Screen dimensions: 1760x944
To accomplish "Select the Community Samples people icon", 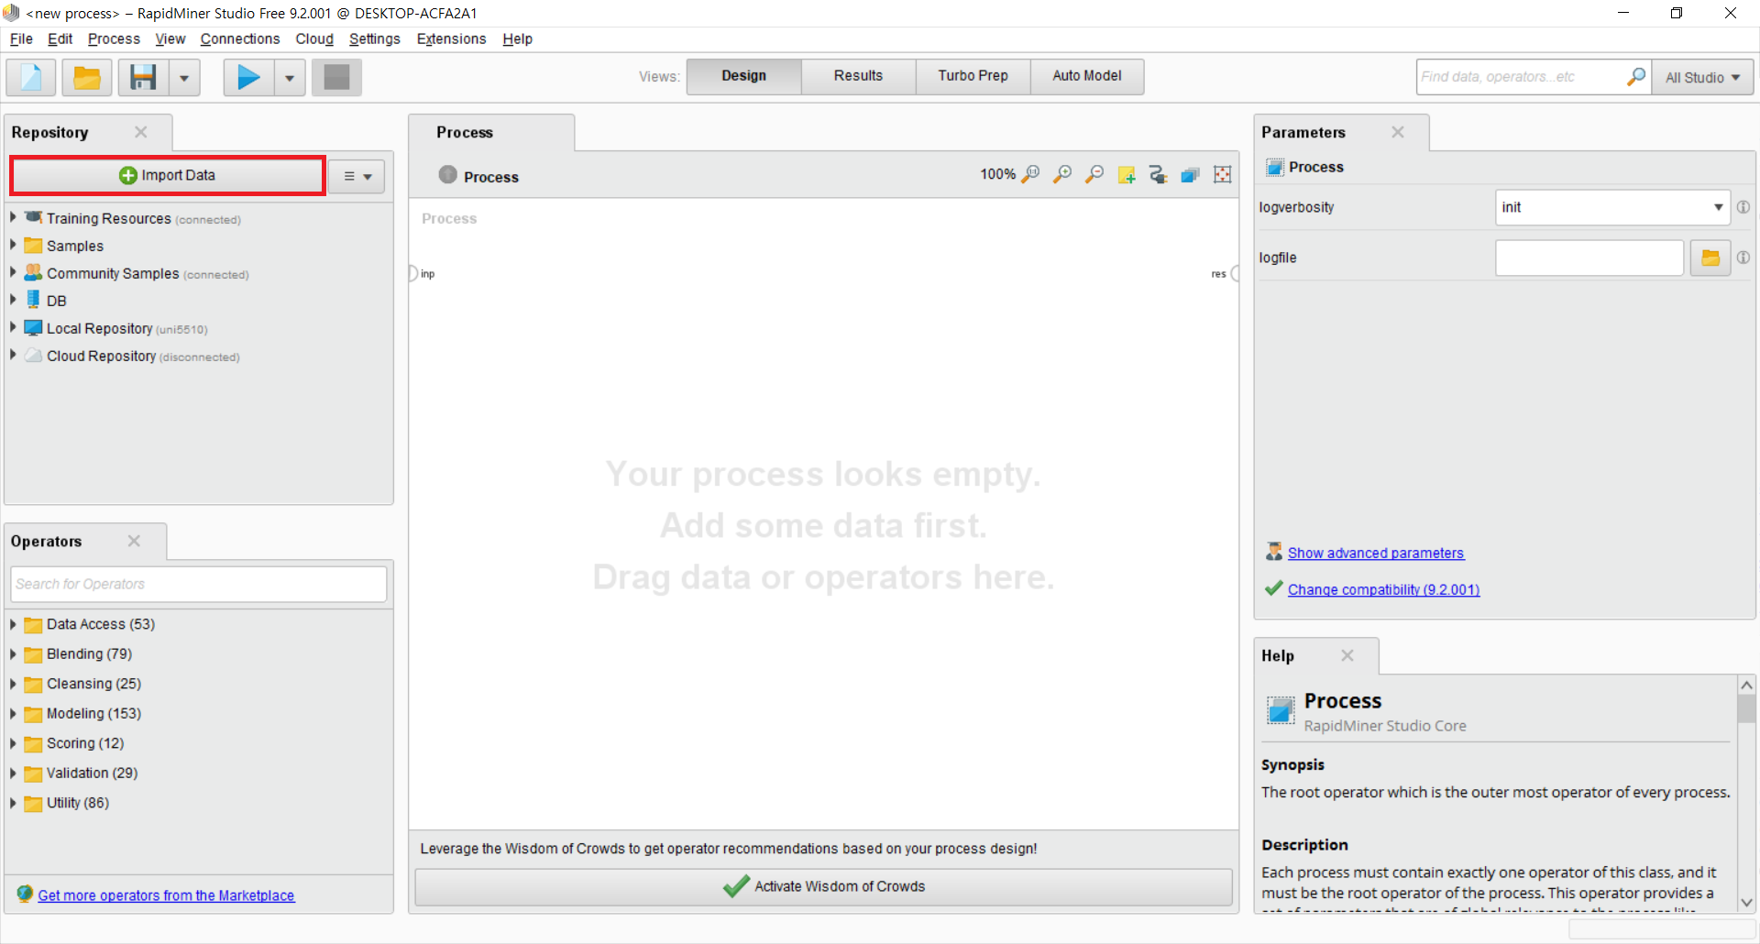I will 34,272.
